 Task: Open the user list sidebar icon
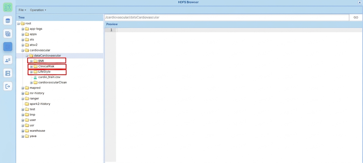click(x=8, y=60)
